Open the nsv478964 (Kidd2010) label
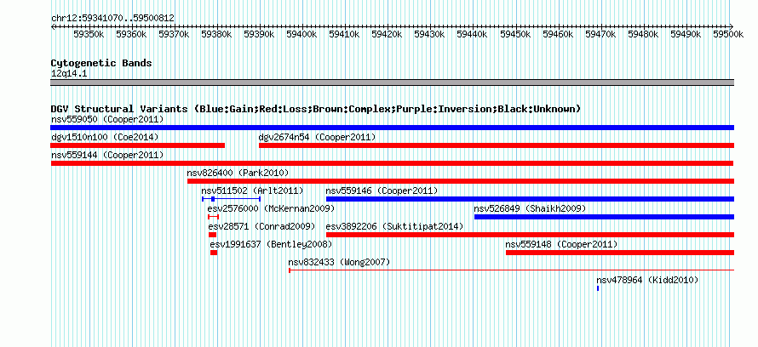 click(x=647, y=280)
